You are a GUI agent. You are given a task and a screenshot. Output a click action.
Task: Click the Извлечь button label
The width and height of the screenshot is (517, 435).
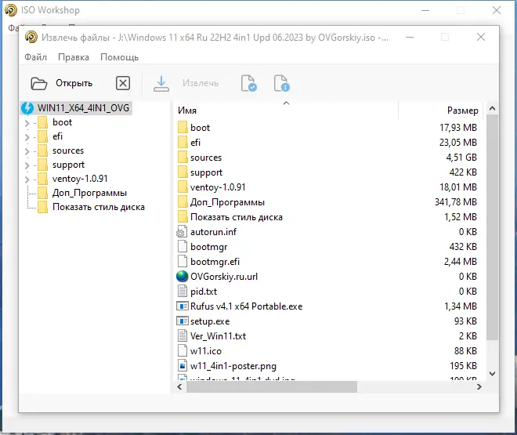click(x=201, y=83)
